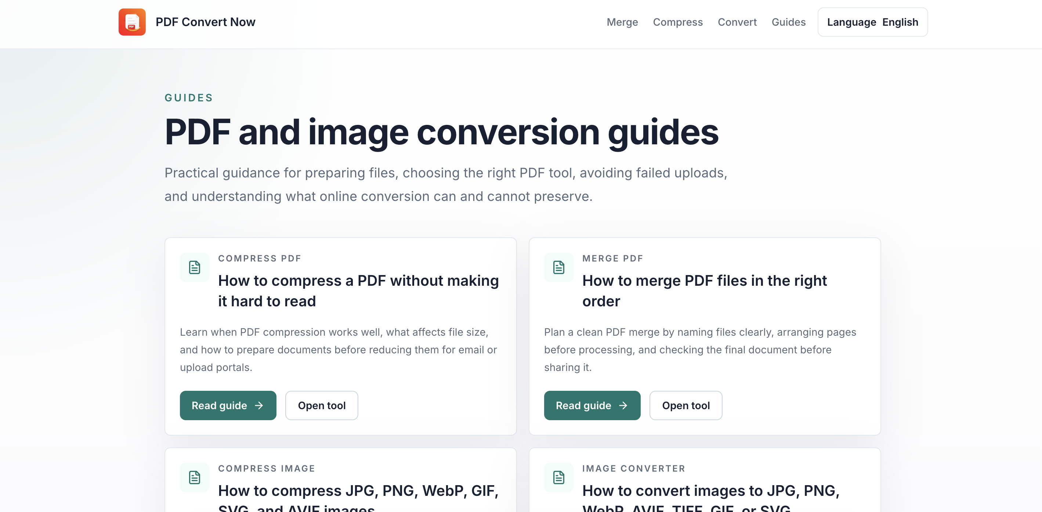Open 'How to compress JPG, PNG, WebP' guide title
Image resolution: width=1042 pixels, height=512 pixels.
pyautogui.click(x=358, y=498)
